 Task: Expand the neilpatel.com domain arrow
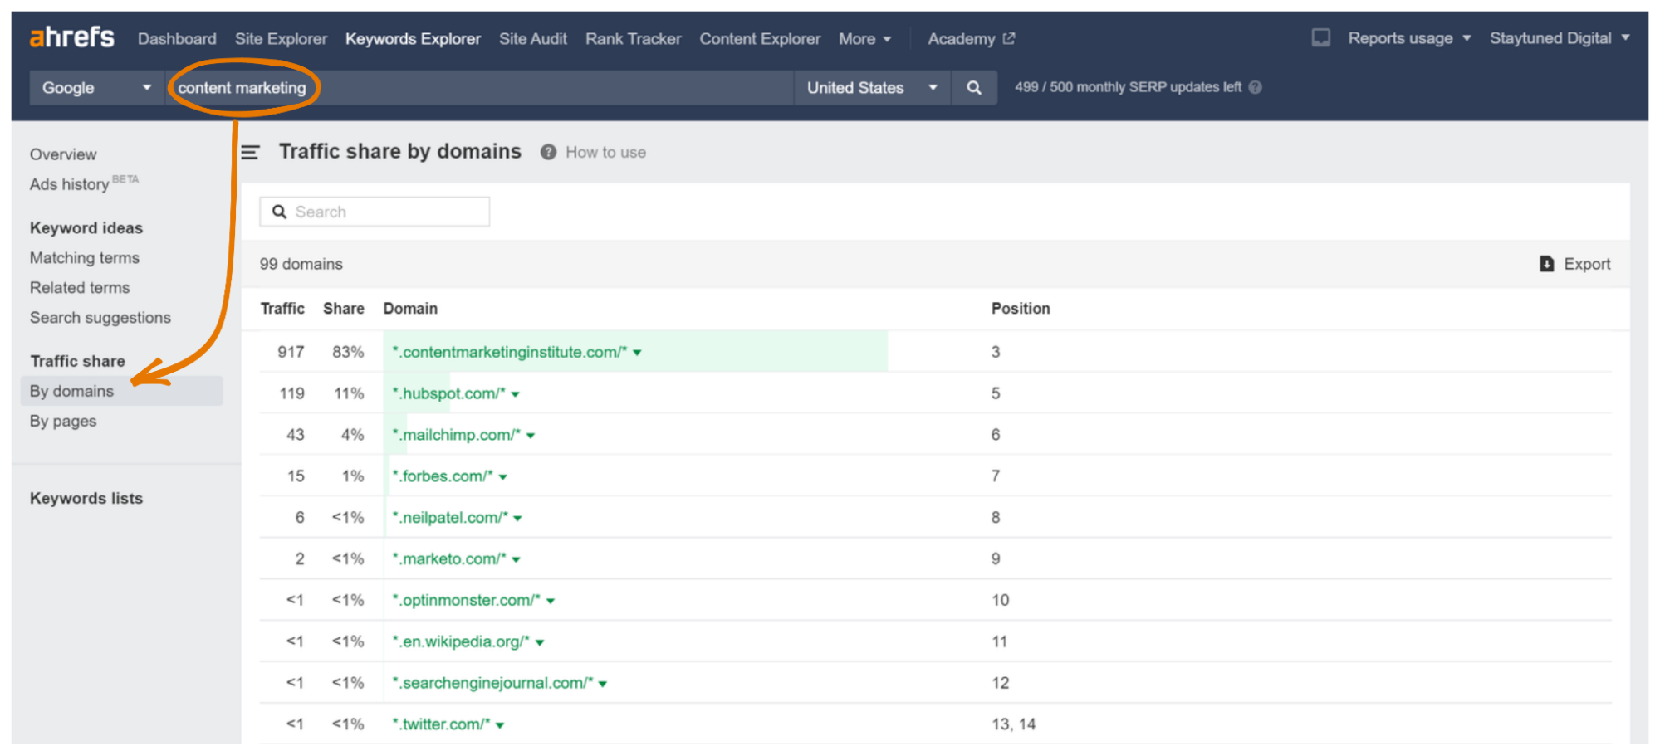[x=517, y=519]
